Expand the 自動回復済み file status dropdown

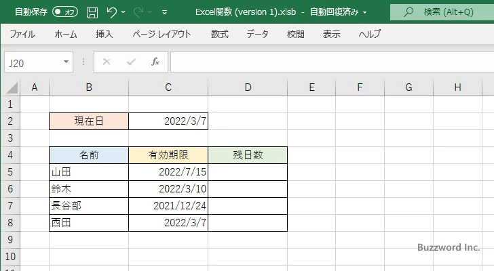pos(365,13)
